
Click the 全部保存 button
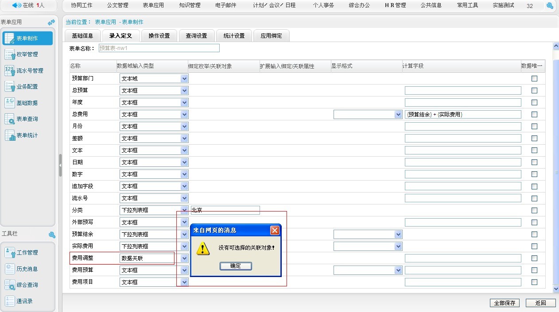pos(505,303)
